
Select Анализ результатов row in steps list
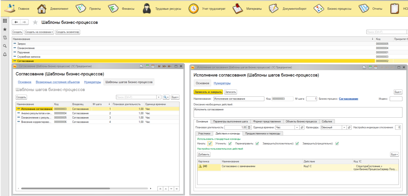pyautogui.click(x=98, y=113)
